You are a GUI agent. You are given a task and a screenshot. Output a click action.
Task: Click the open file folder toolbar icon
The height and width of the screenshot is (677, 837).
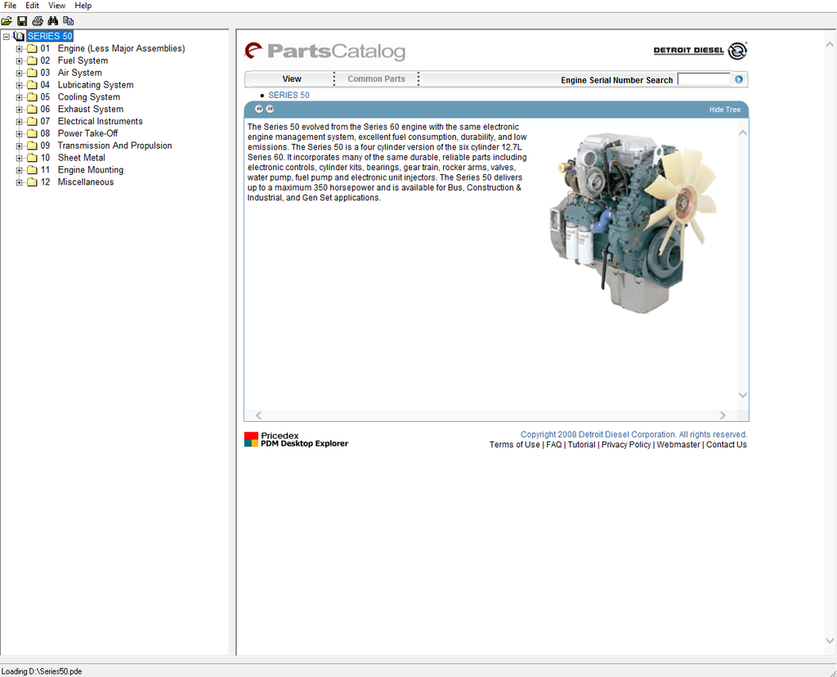coord(7,20)
